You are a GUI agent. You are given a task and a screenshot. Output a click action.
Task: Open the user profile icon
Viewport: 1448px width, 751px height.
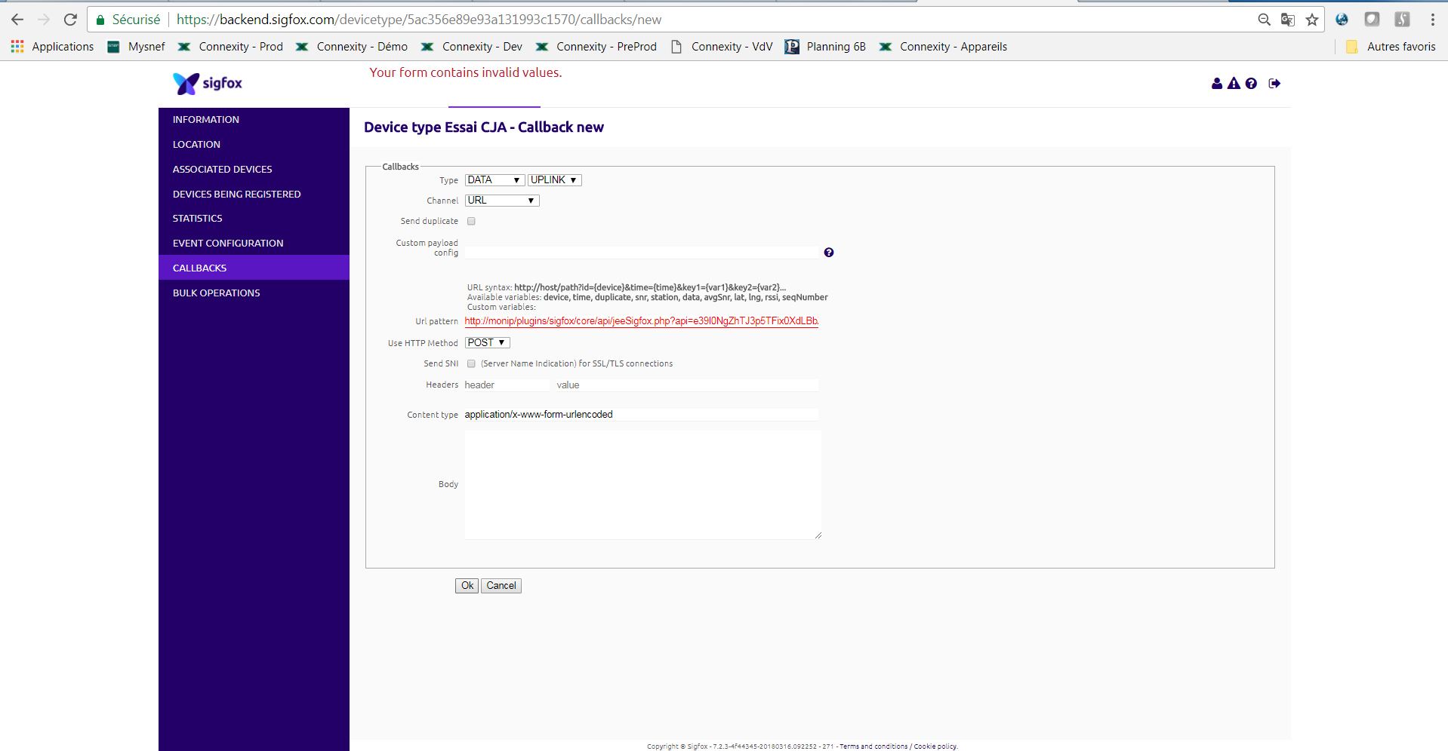click(x=1216, y=84)
